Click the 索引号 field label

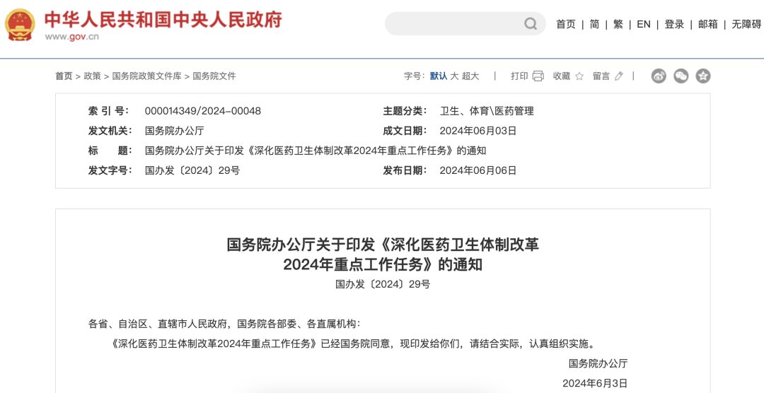click(x=110, y=111)
